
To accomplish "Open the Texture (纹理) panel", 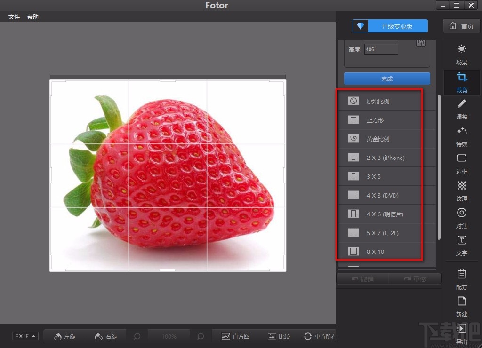I will 461,191.
